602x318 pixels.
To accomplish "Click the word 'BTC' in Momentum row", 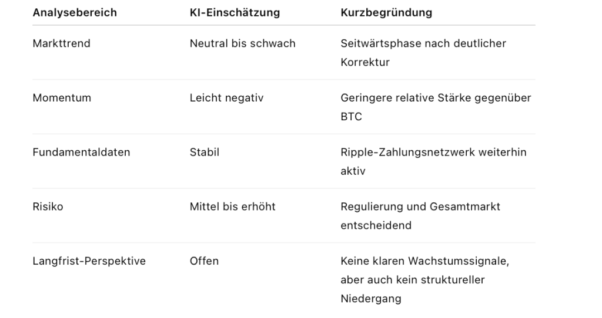I will pyautogui.click(x=351, y=117).
